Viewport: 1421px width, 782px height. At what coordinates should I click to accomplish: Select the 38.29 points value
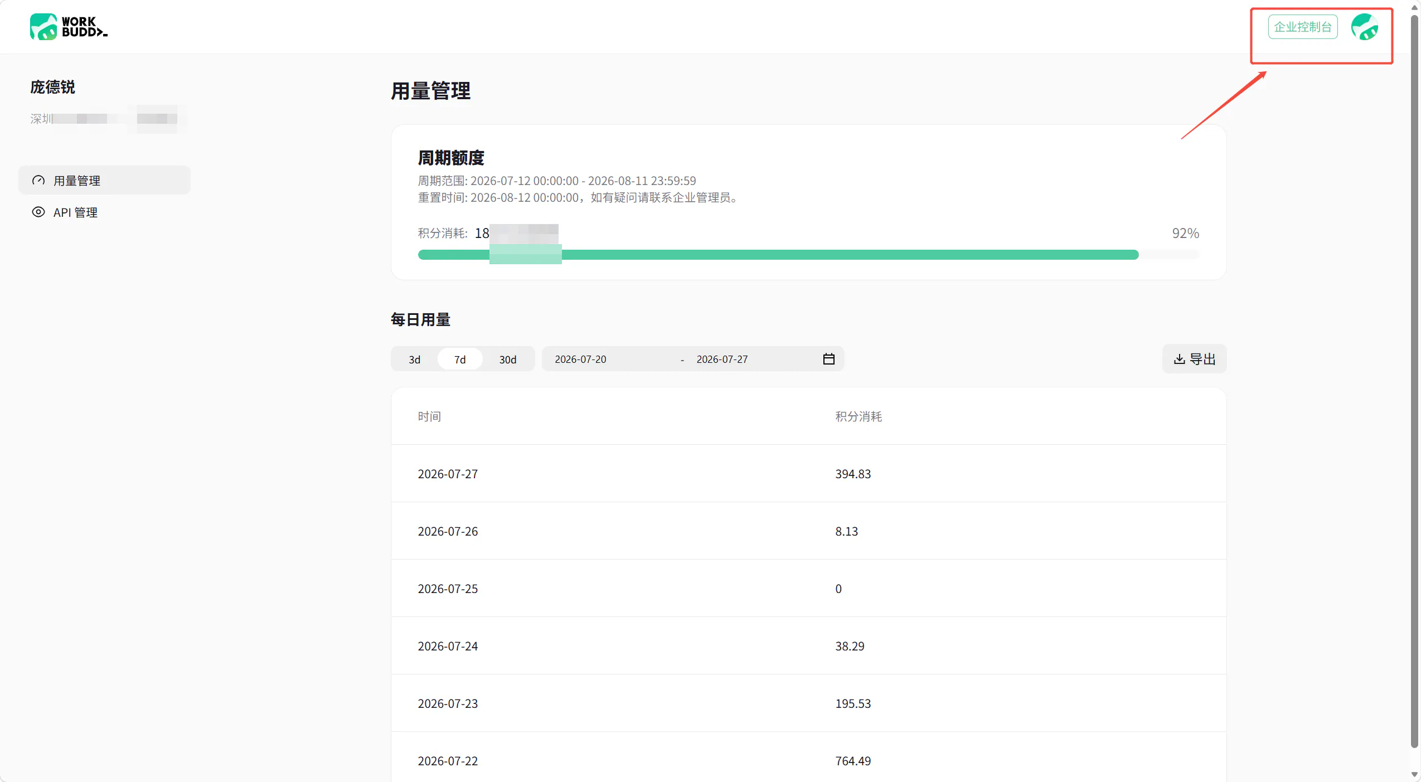(850, 646)
